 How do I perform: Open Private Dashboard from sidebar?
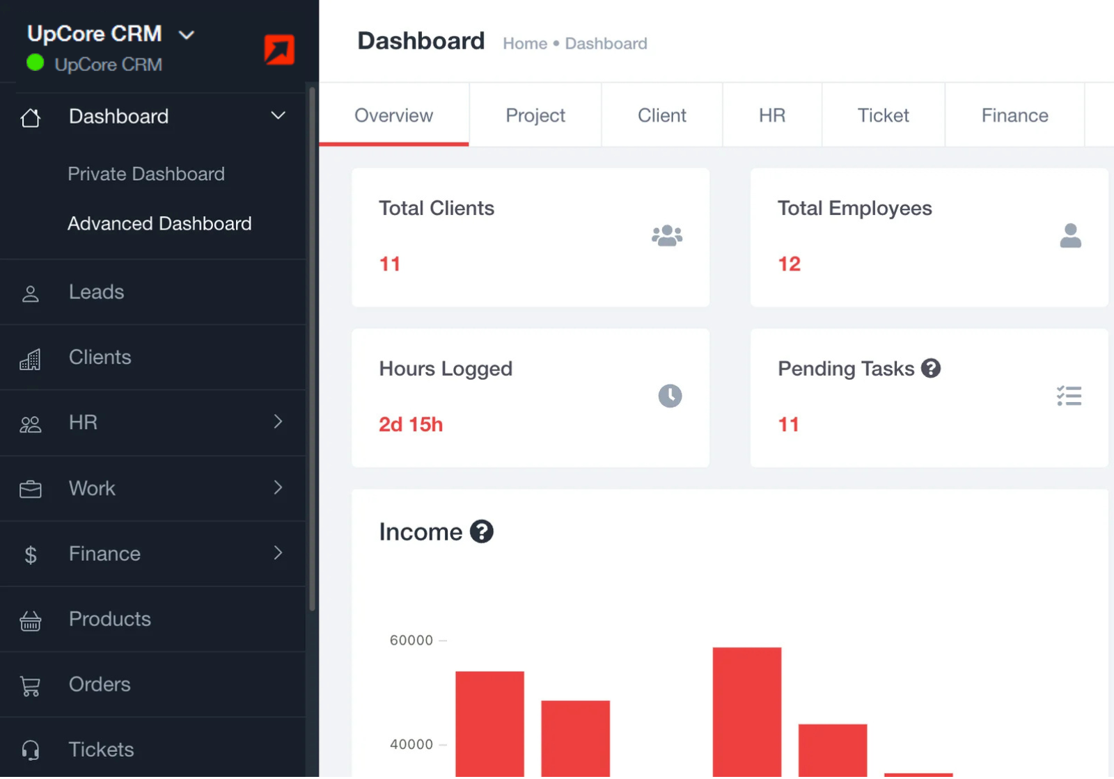click(146, 174)
